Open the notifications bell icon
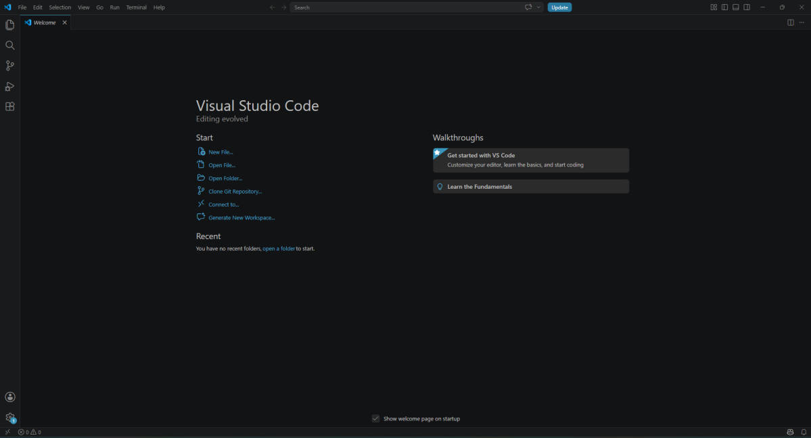The height and width of the screenshot is (438, 811). tap(804, 432)
